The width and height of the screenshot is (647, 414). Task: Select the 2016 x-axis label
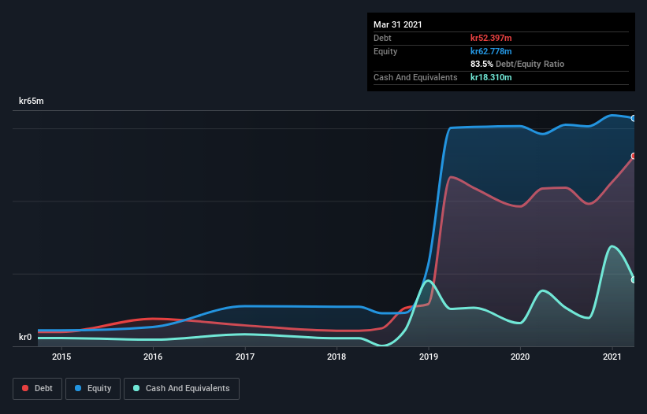[x=153, y=357]
